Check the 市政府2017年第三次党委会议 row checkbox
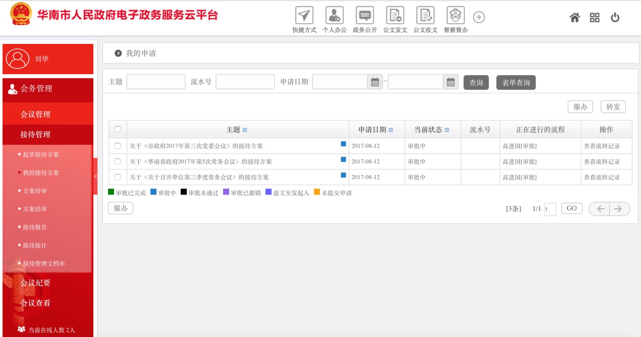641x337 pixels. click(117, 146)
